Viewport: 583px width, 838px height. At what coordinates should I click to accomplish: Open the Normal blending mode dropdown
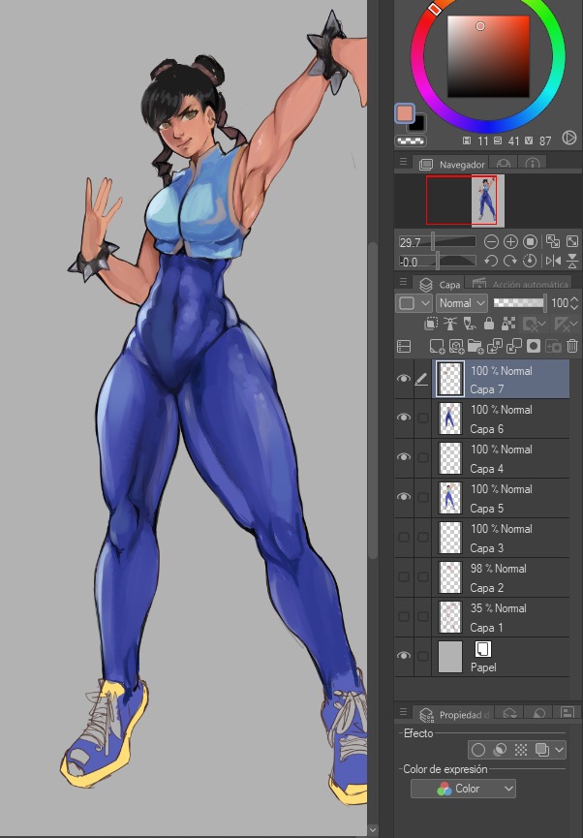point(462,303)
